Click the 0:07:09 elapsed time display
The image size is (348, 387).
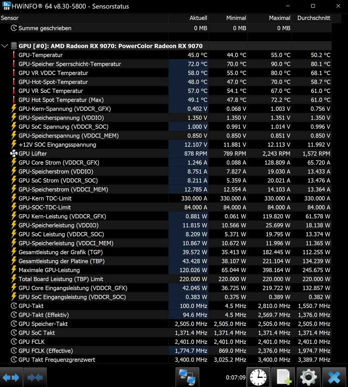point(236,377)
